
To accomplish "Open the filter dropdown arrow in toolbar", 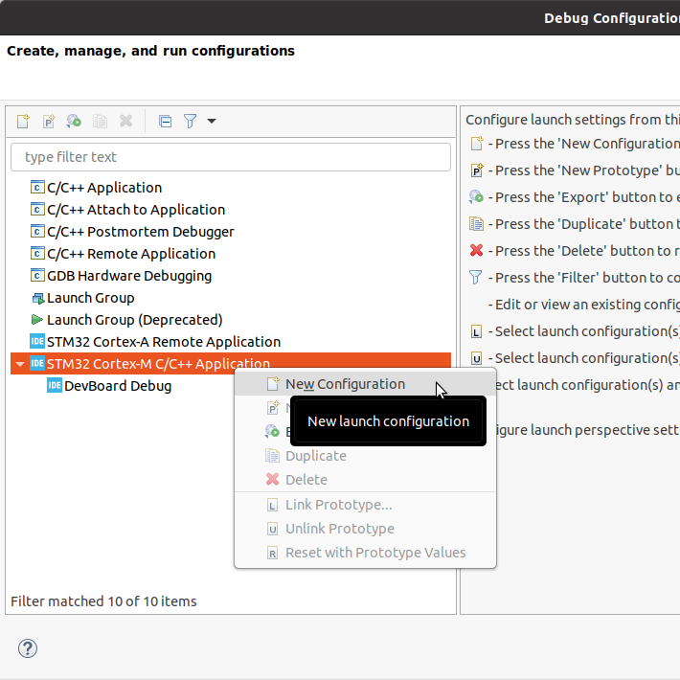I will coord(212,121).
